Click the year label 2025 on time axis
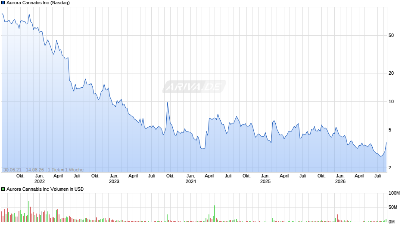 (x=265, y=181)
